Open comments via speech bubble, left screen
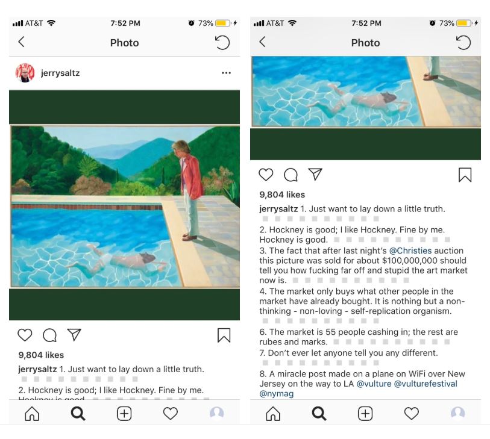Image resolution: width=490 pixels, height=439 pixels. (x=49, y=335)
